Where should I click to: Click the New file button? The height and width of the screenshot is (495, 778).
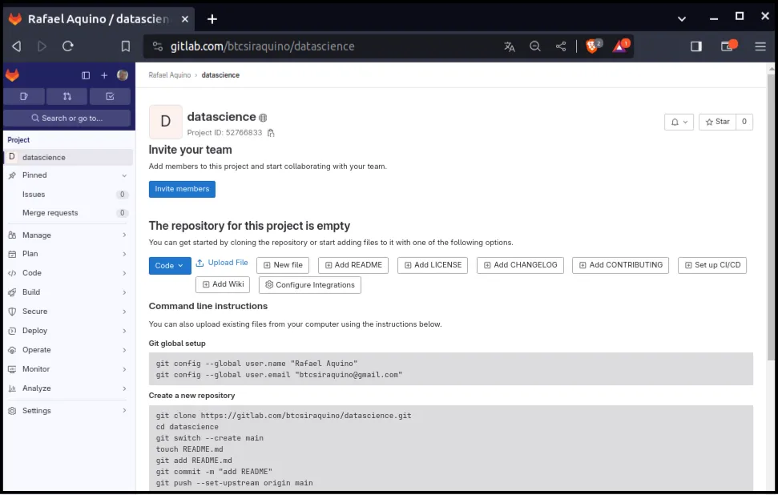click(283, 265)
